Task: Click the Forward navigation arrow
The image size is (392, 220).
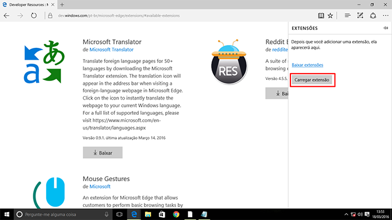Action: click(20, 16)
